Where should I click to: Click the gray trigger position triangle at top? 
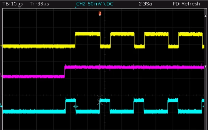[x=19, y=7]
